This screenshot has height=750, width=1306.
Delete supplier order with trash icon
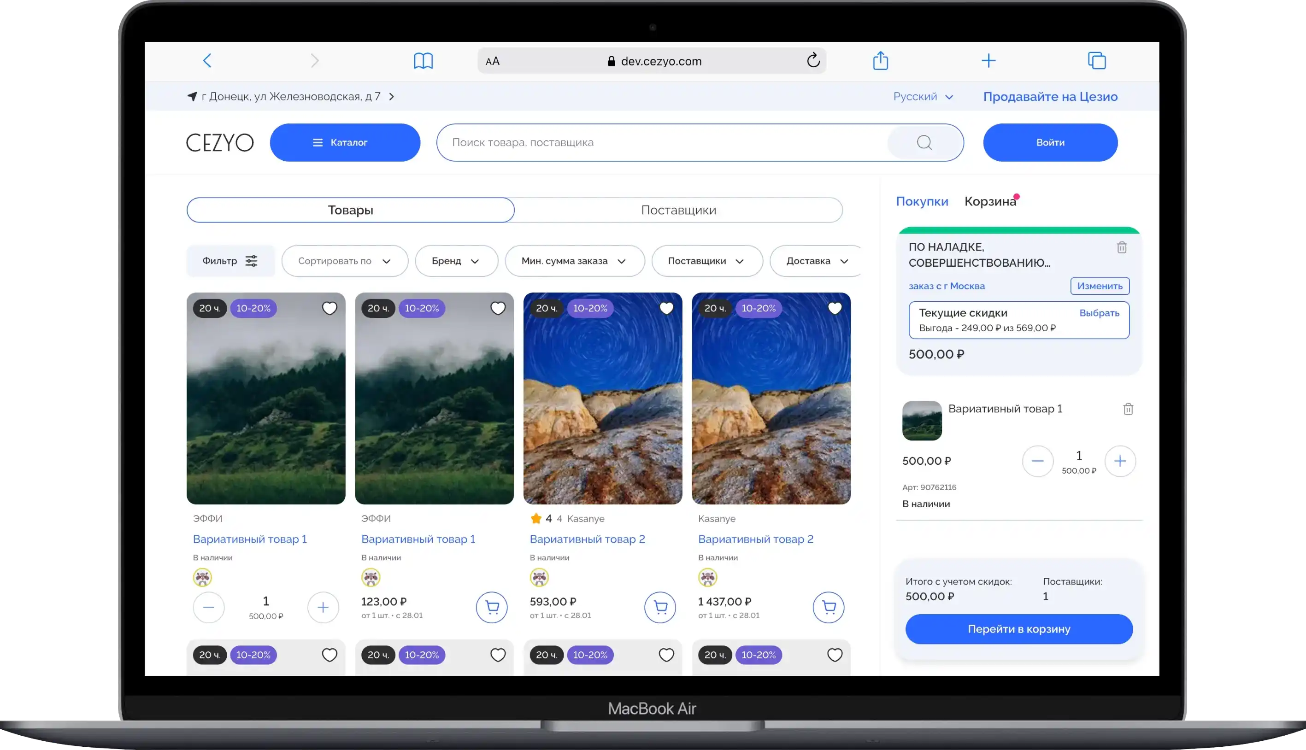pos(1122,247)
